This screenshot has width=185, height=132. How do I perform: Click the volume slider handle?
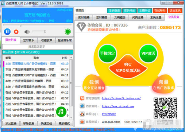(45, 32)
